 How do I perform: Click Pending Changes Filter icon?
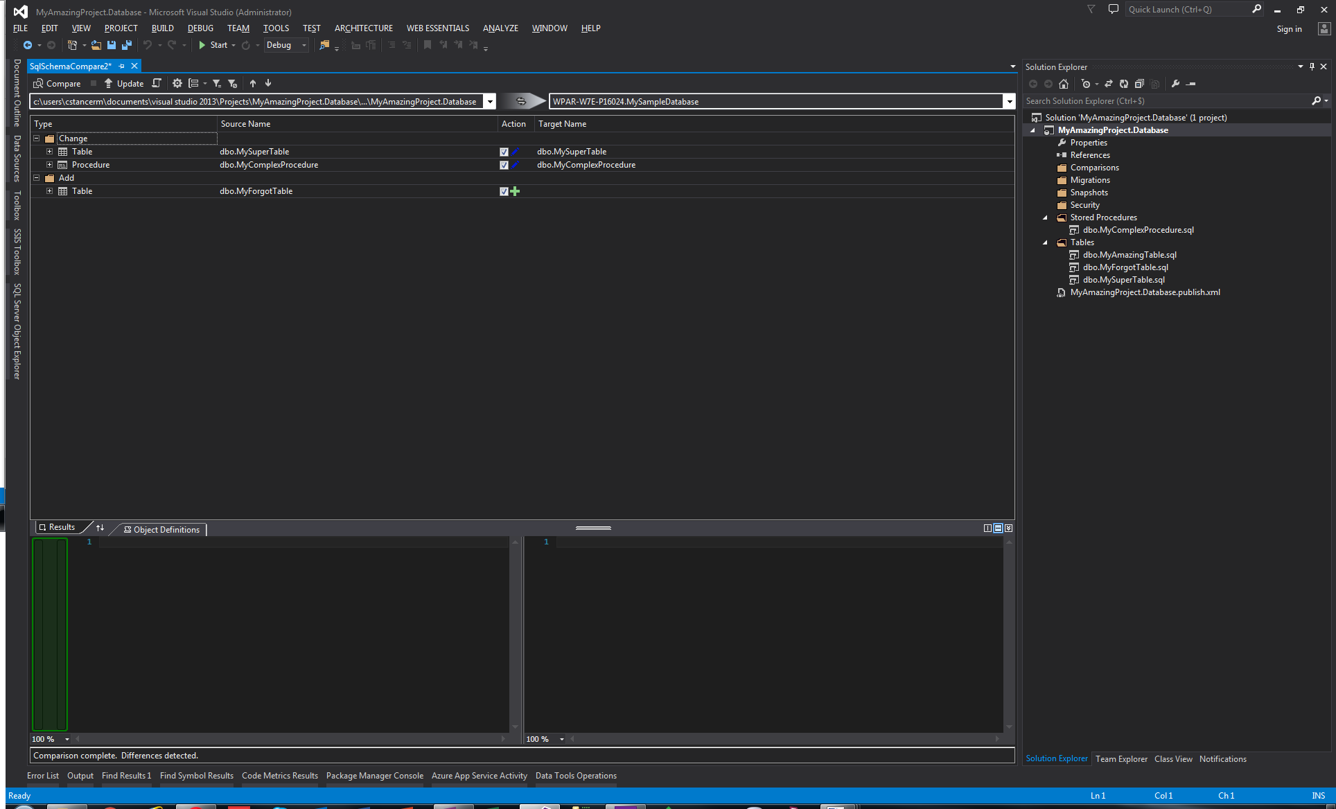click(1086, 84)
